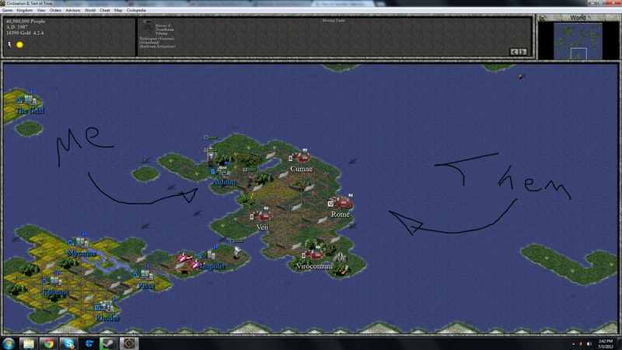This screenshot has height=350, width=622.
Task: Click the science research flask icon
Action: 9,44
